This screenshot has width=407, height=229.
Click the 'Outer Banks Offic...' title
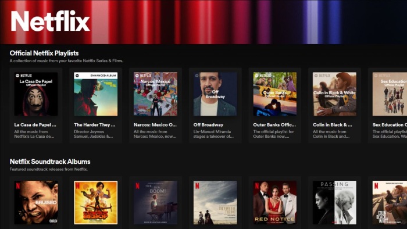tap(274, 125)
